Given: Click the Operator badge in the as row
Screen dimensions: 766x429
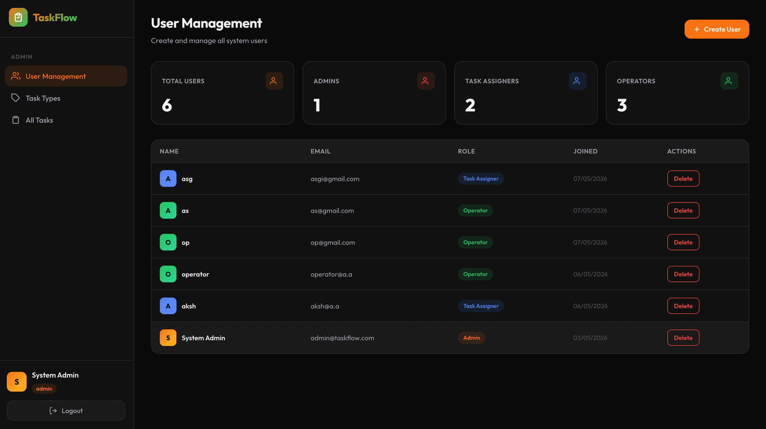Looking at the screenshot, I should (x=475, y=211).
